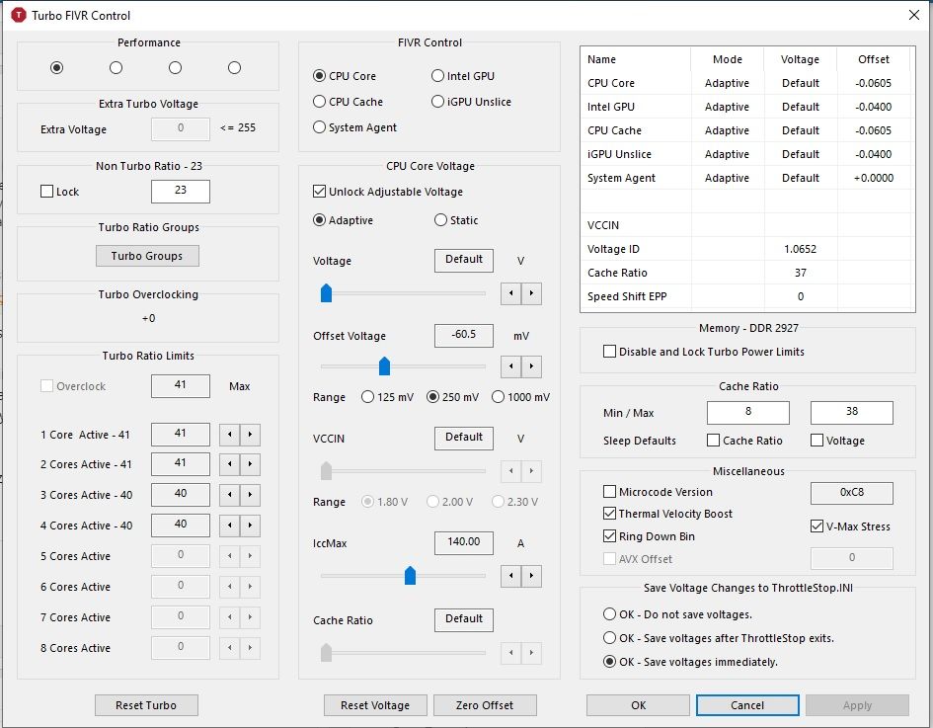This screenshot has width=933, height=728.
Task: Click Voltage ID value 1.0652
Action: pos(801,249)
